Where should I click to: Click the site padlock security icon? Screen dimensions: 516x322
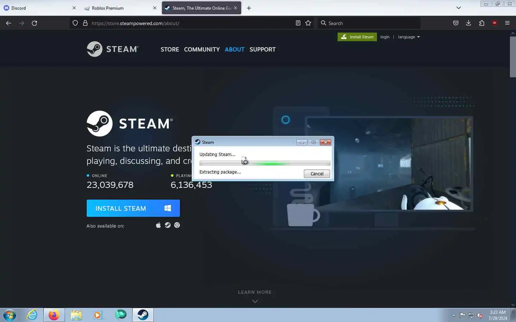[85, 23]
